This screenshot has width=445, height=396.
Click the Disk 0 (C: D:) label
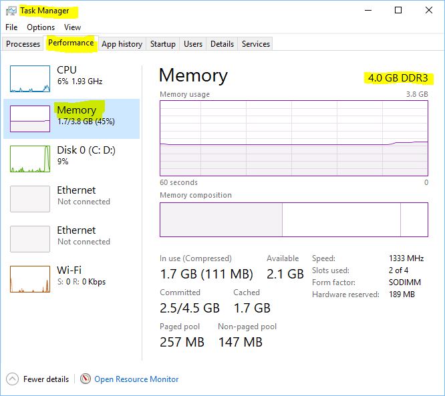[x=86, y=150]
